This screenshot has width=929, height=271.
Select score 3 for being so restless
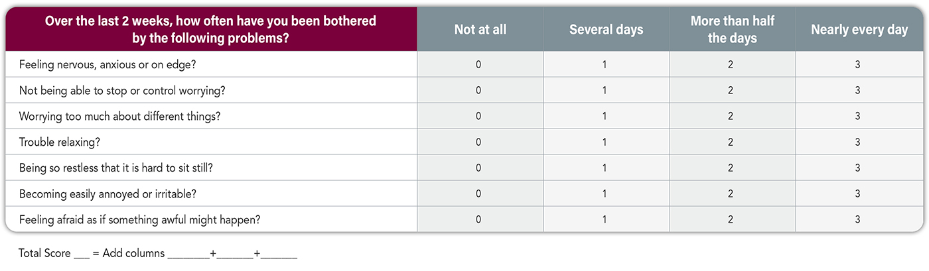[857, 168]
